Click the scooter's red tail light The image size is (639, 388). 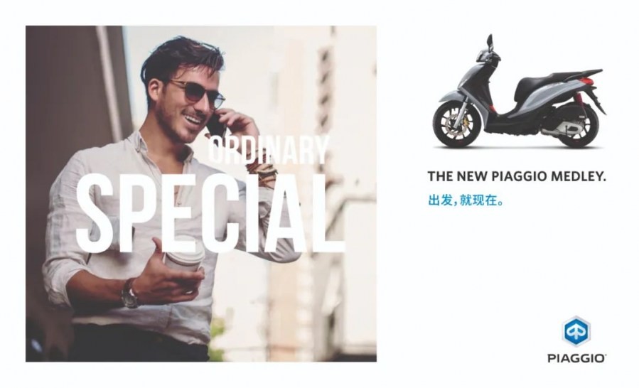(586, 81)
